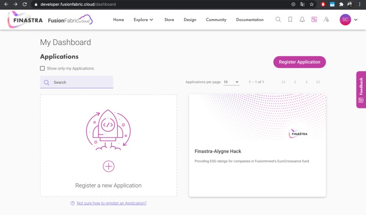
Task: Click the Finastra logo on the app card
Action: point(298,134)
